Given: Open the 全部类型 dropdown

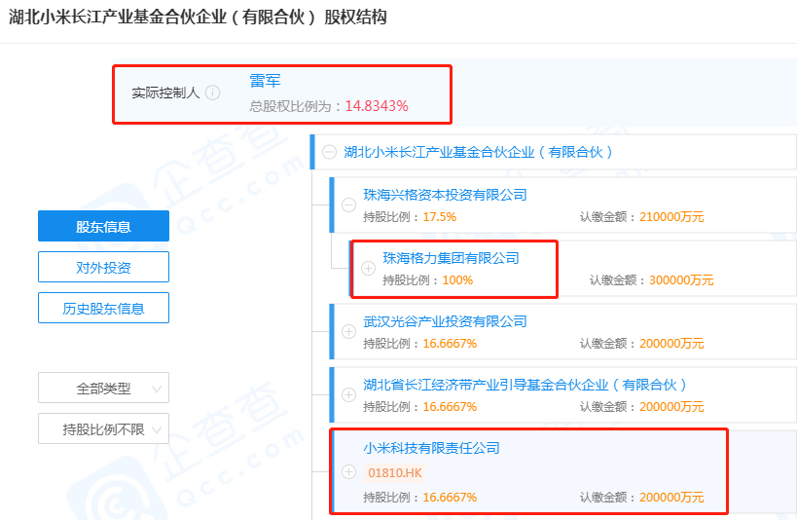Looking at the screenshot, I should tap(104, 389).
